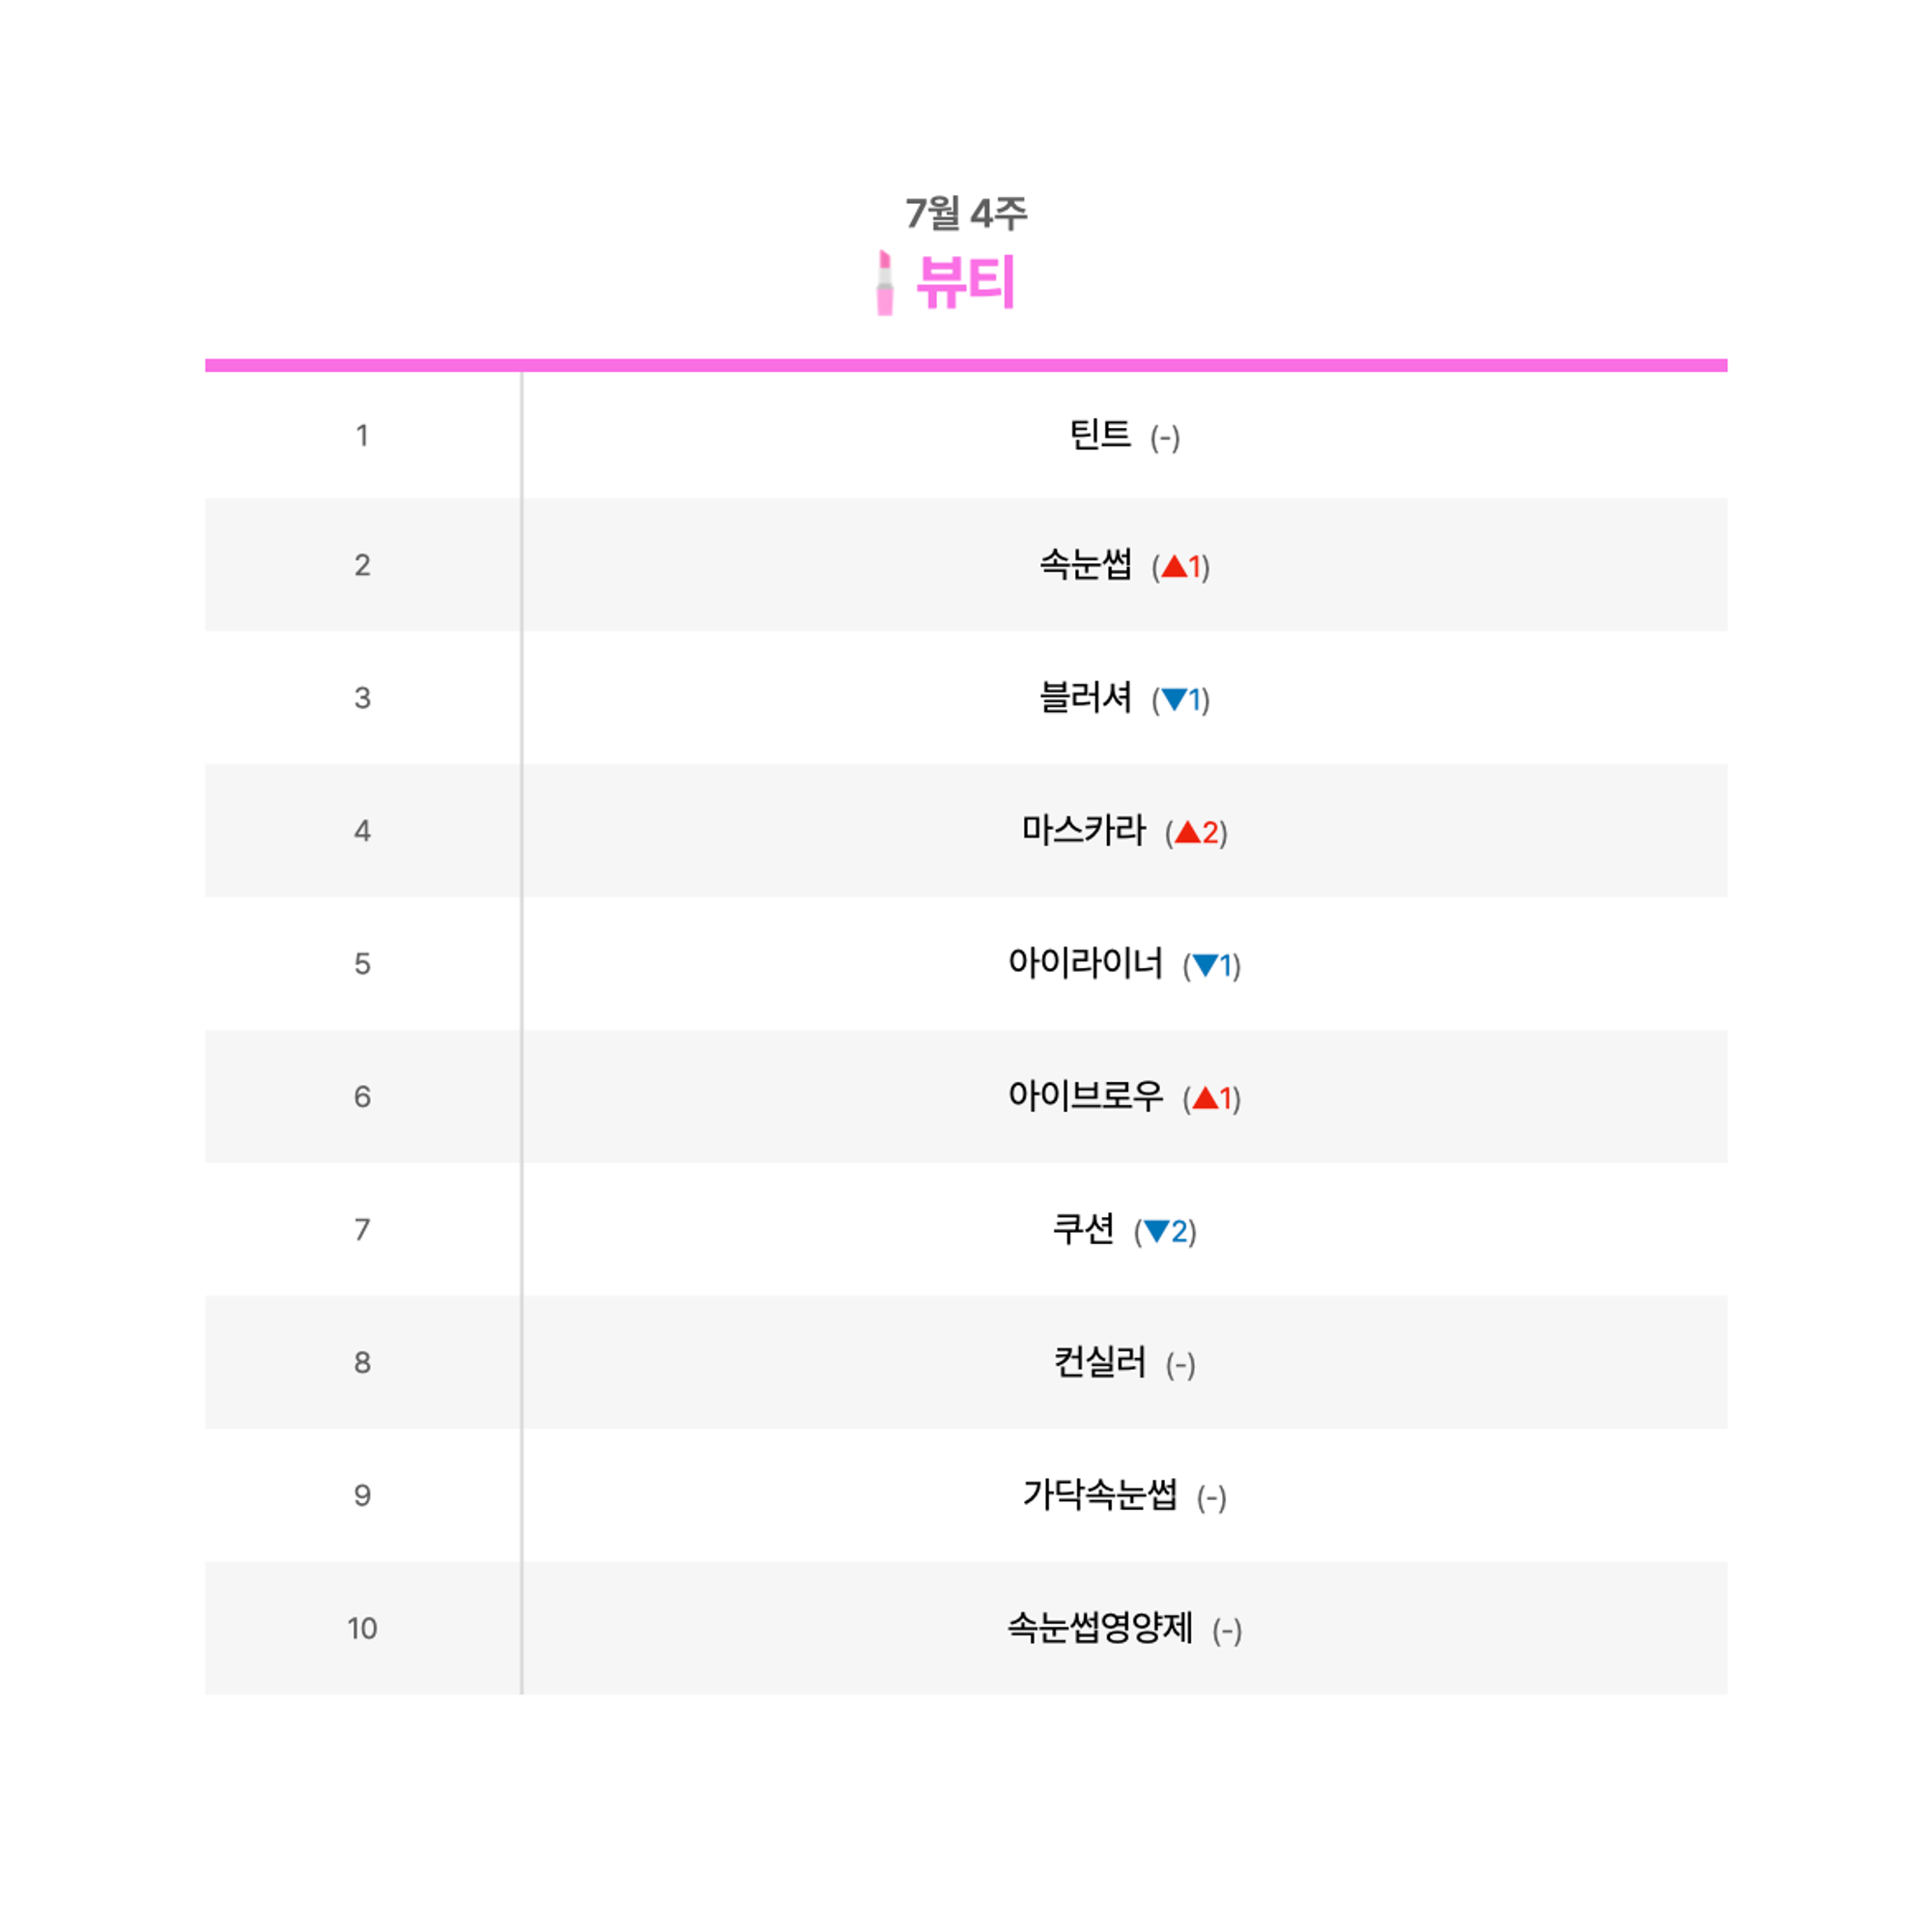Open the 쿠션 keyword in rank 7
This screenshot has width=1932, height=1932.
[x=1083, y=1229]
